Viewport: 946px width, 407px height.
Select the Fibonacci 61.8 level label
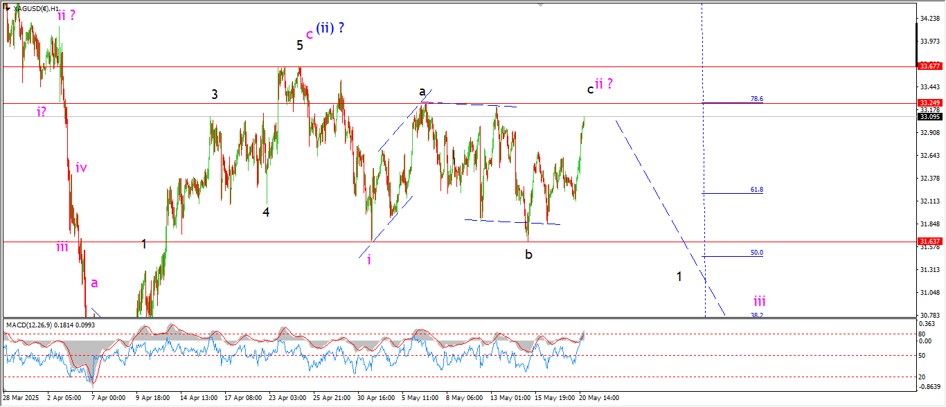click(x=756, y=189)
